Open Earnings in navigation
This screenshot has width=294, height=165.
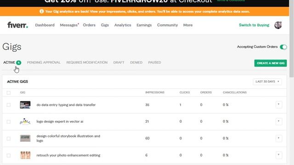point(144,25)
